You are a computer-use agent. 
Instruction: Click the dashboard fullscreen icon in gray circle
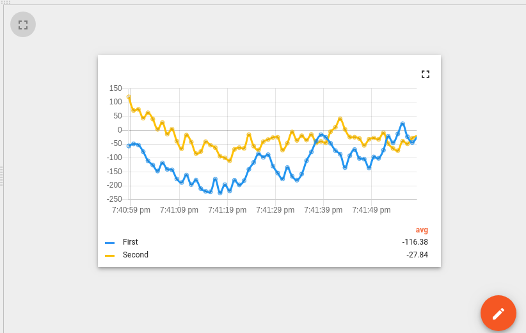[x=23, y=24]
